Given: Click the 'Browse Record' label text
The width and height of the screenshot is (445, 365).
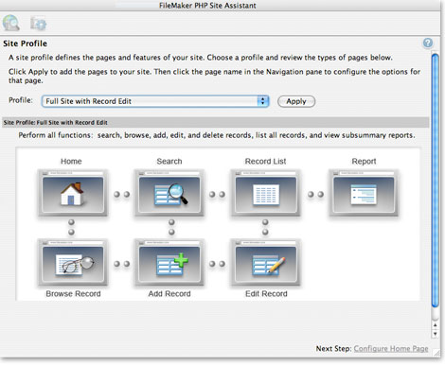Looking at the screenshot, I should (73, 293).
